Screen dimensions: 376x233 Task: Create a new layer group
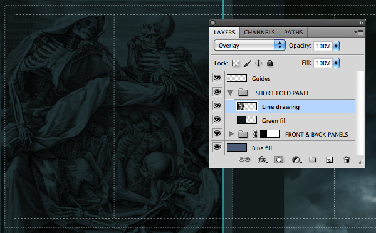pyautogui.click(x=312, y=160)
